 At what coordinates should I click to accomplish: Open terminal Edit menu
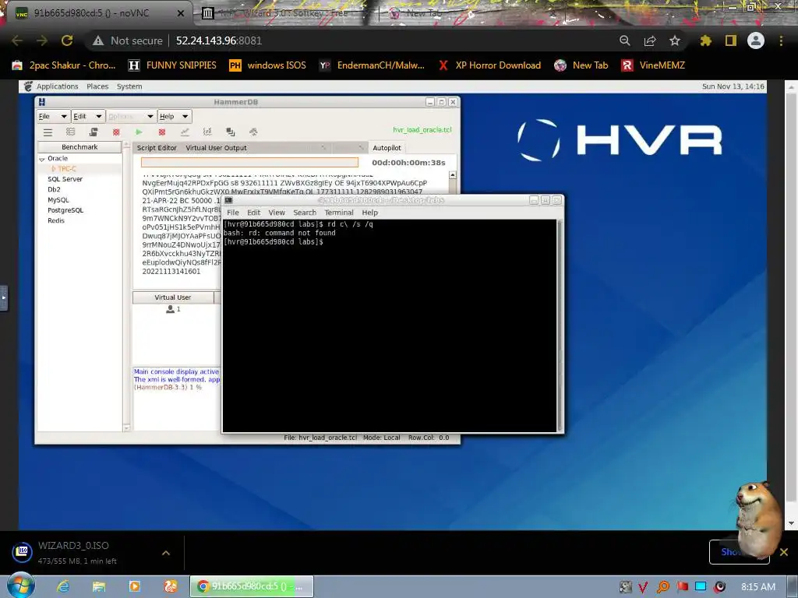(x=253, y=213)
